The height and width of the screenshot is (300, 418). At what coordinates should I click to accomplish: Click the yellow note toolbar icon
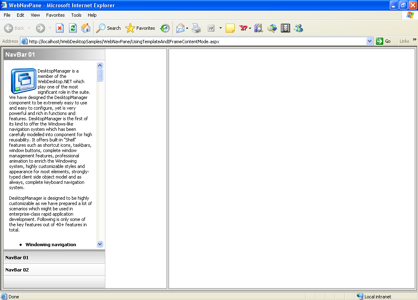coord(230,28)
